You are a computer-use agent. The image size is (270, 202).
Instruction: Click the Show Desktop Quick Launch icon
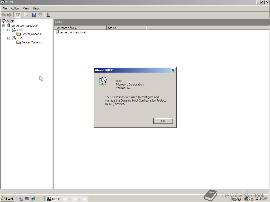[x=27, y=199]
